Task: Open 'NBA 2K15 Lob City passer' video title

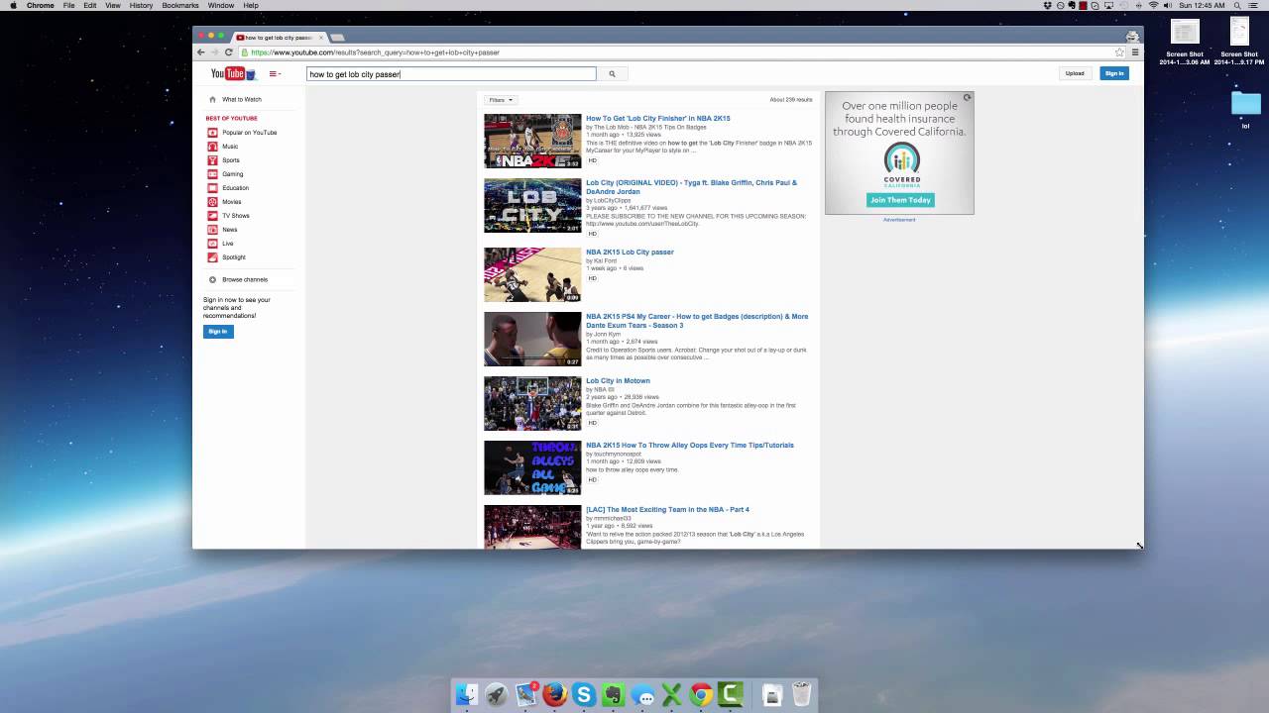Action: tap(630, 252)
